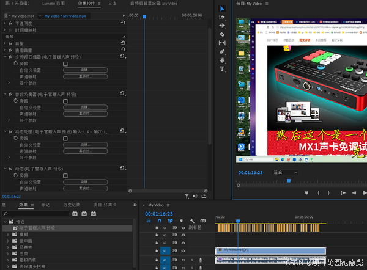Viewport: 367px width, 270px height.
Task: Click 重映射 button for 动态处理
Action: tap(86, 151)
